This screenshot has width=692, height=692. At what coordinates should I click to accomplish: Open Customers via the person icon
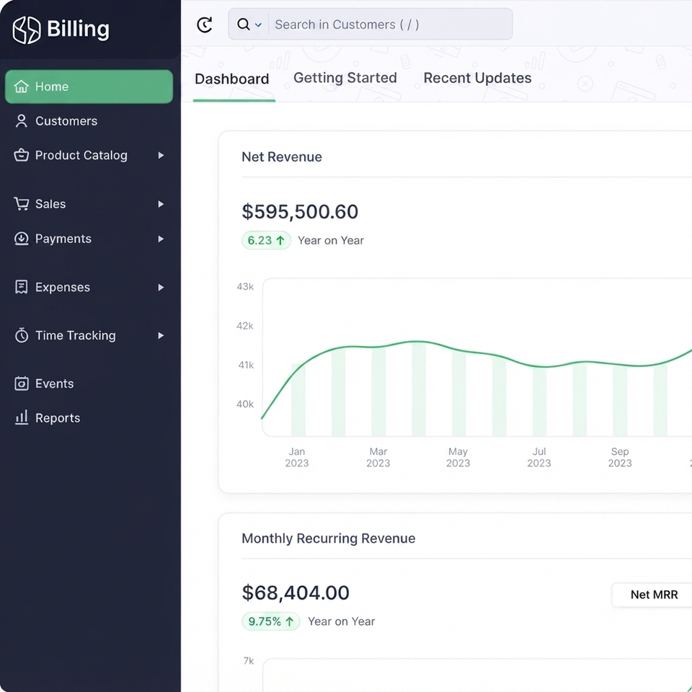click(21, 121)
